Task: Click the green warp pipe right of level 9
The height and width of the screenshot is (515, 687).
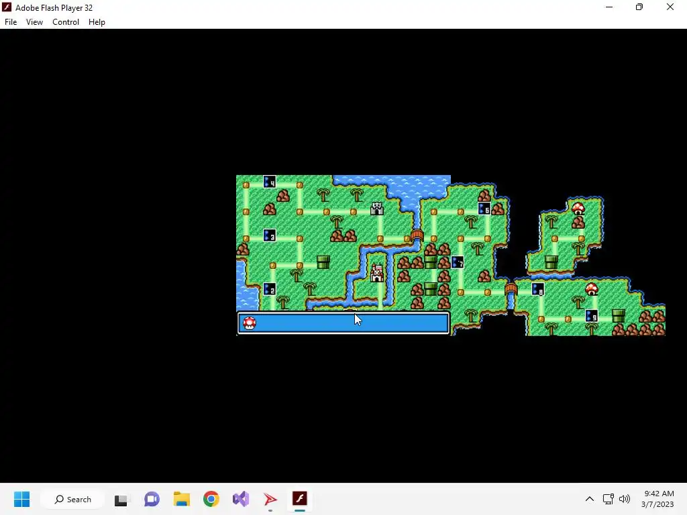Action: (618, 316)
